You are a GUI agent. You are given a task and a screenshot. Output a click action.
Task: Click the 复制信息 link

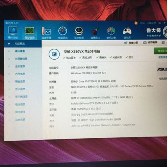tap(163, 57)
